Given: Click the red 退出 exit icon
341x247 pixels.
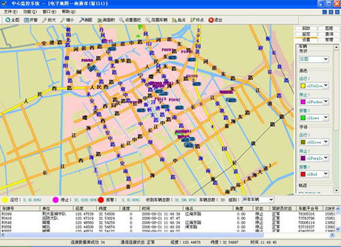Looking at the screenshot, I should pos(211,20).
